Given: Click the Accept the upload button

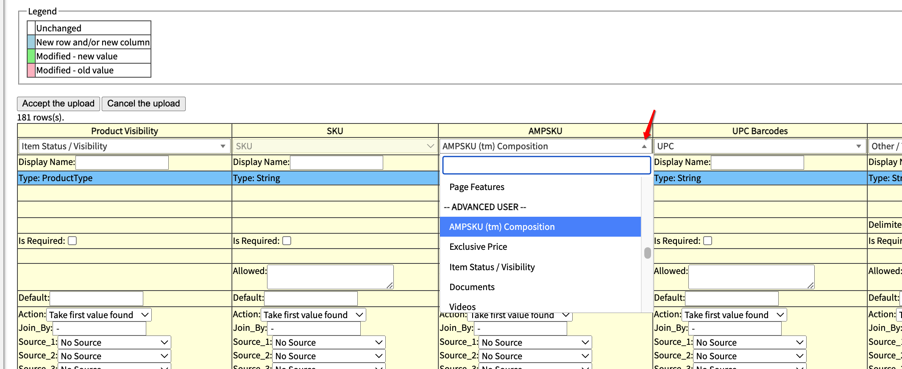Looking at the screenshot, I should 58,103.
